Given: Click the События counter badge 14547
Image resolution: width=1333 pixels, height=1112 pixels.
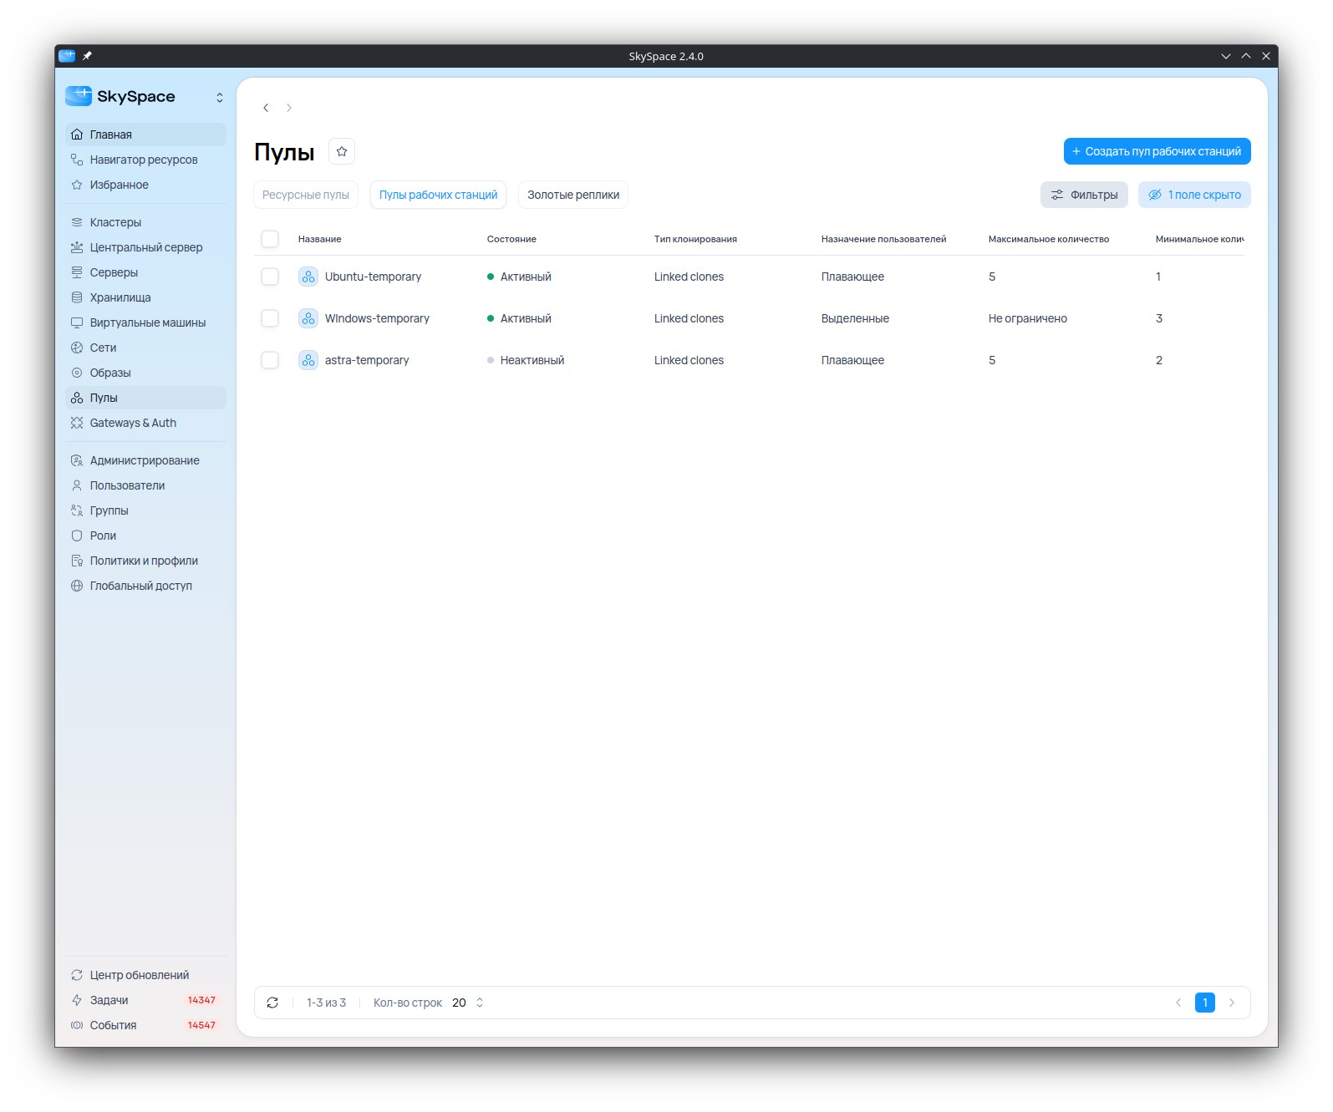Looking at the screenshot, I should coord(201,1025).
